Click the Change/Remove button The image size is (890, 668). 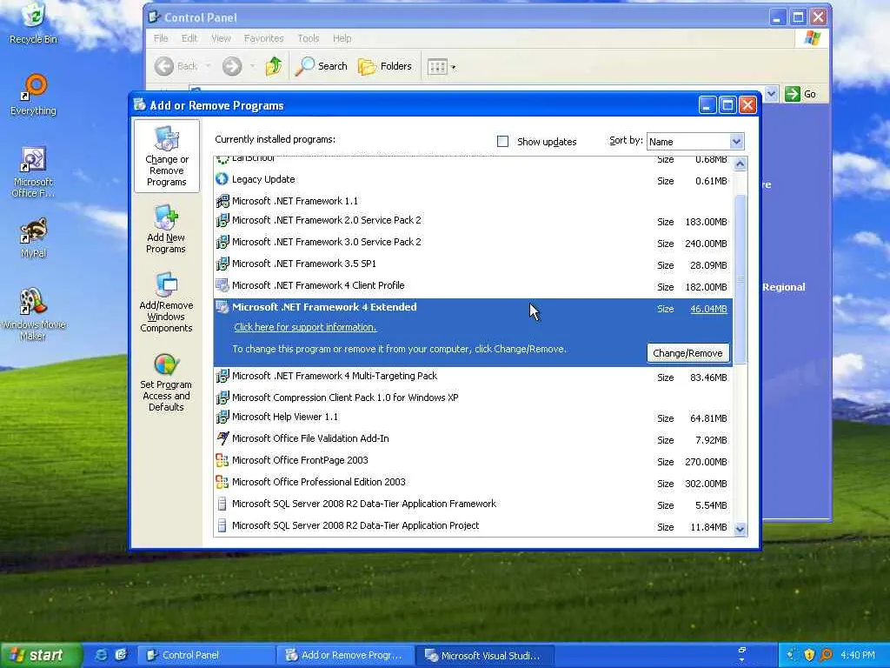click(687, 353)
